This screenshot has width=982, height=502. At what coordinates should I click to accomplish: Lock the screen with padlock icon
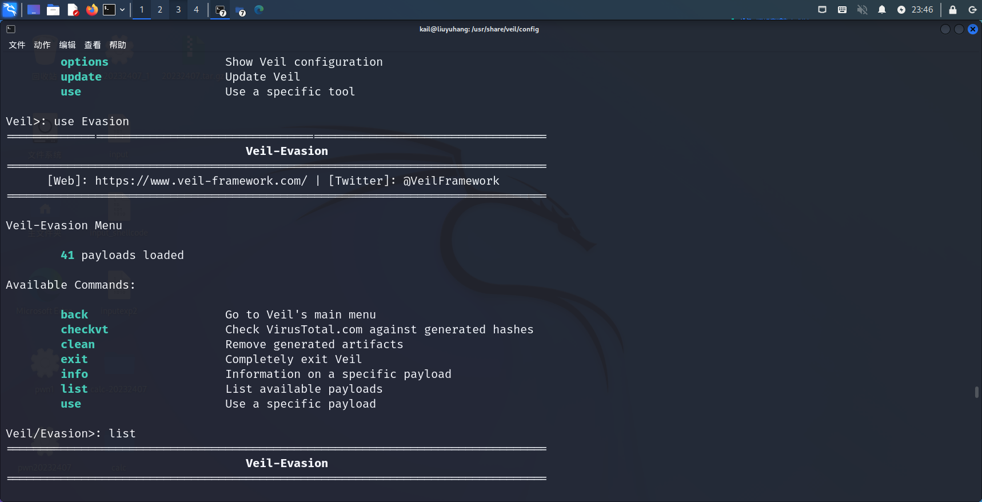click(x=953, y=10)
